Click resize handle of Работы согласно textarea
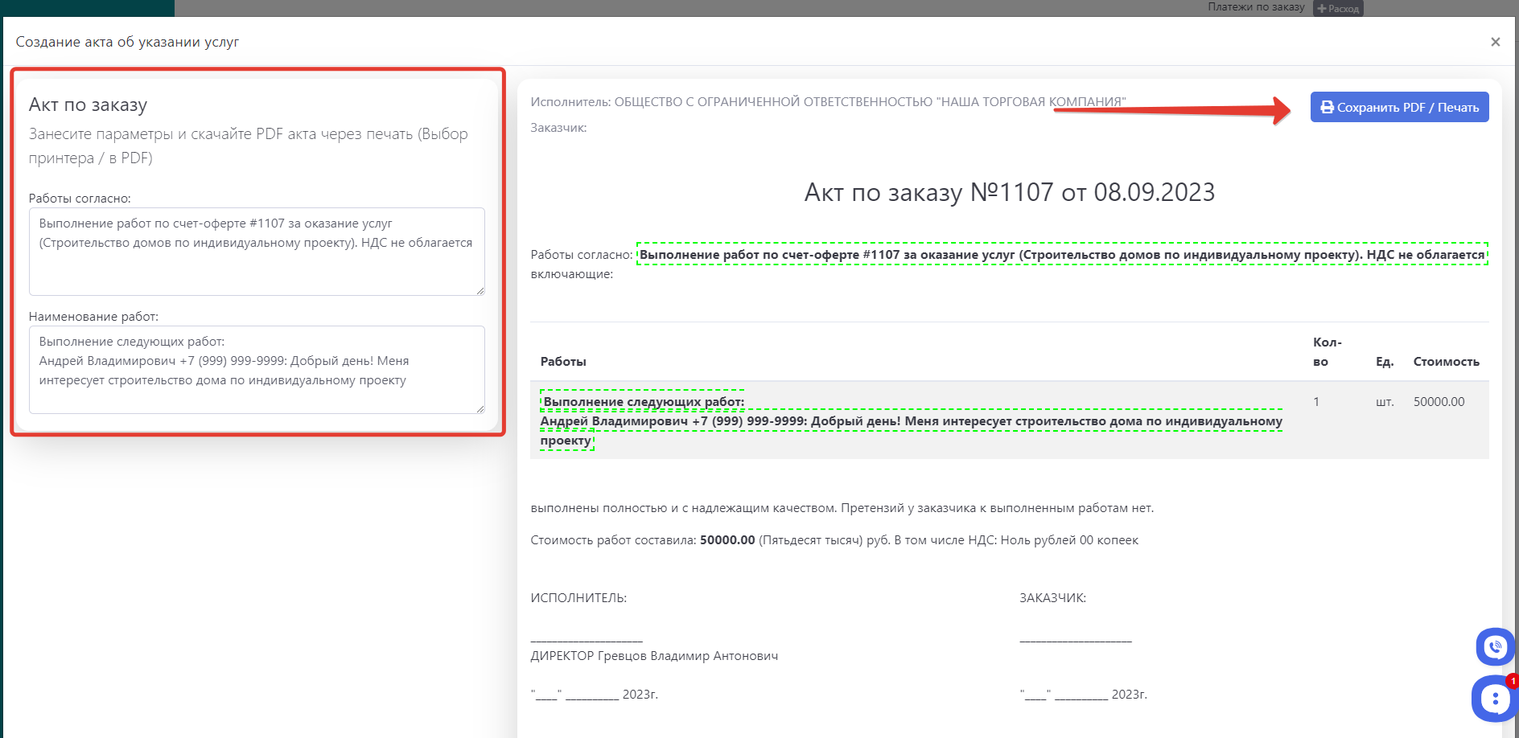The image size is (1519, 738). coord(480,291)
